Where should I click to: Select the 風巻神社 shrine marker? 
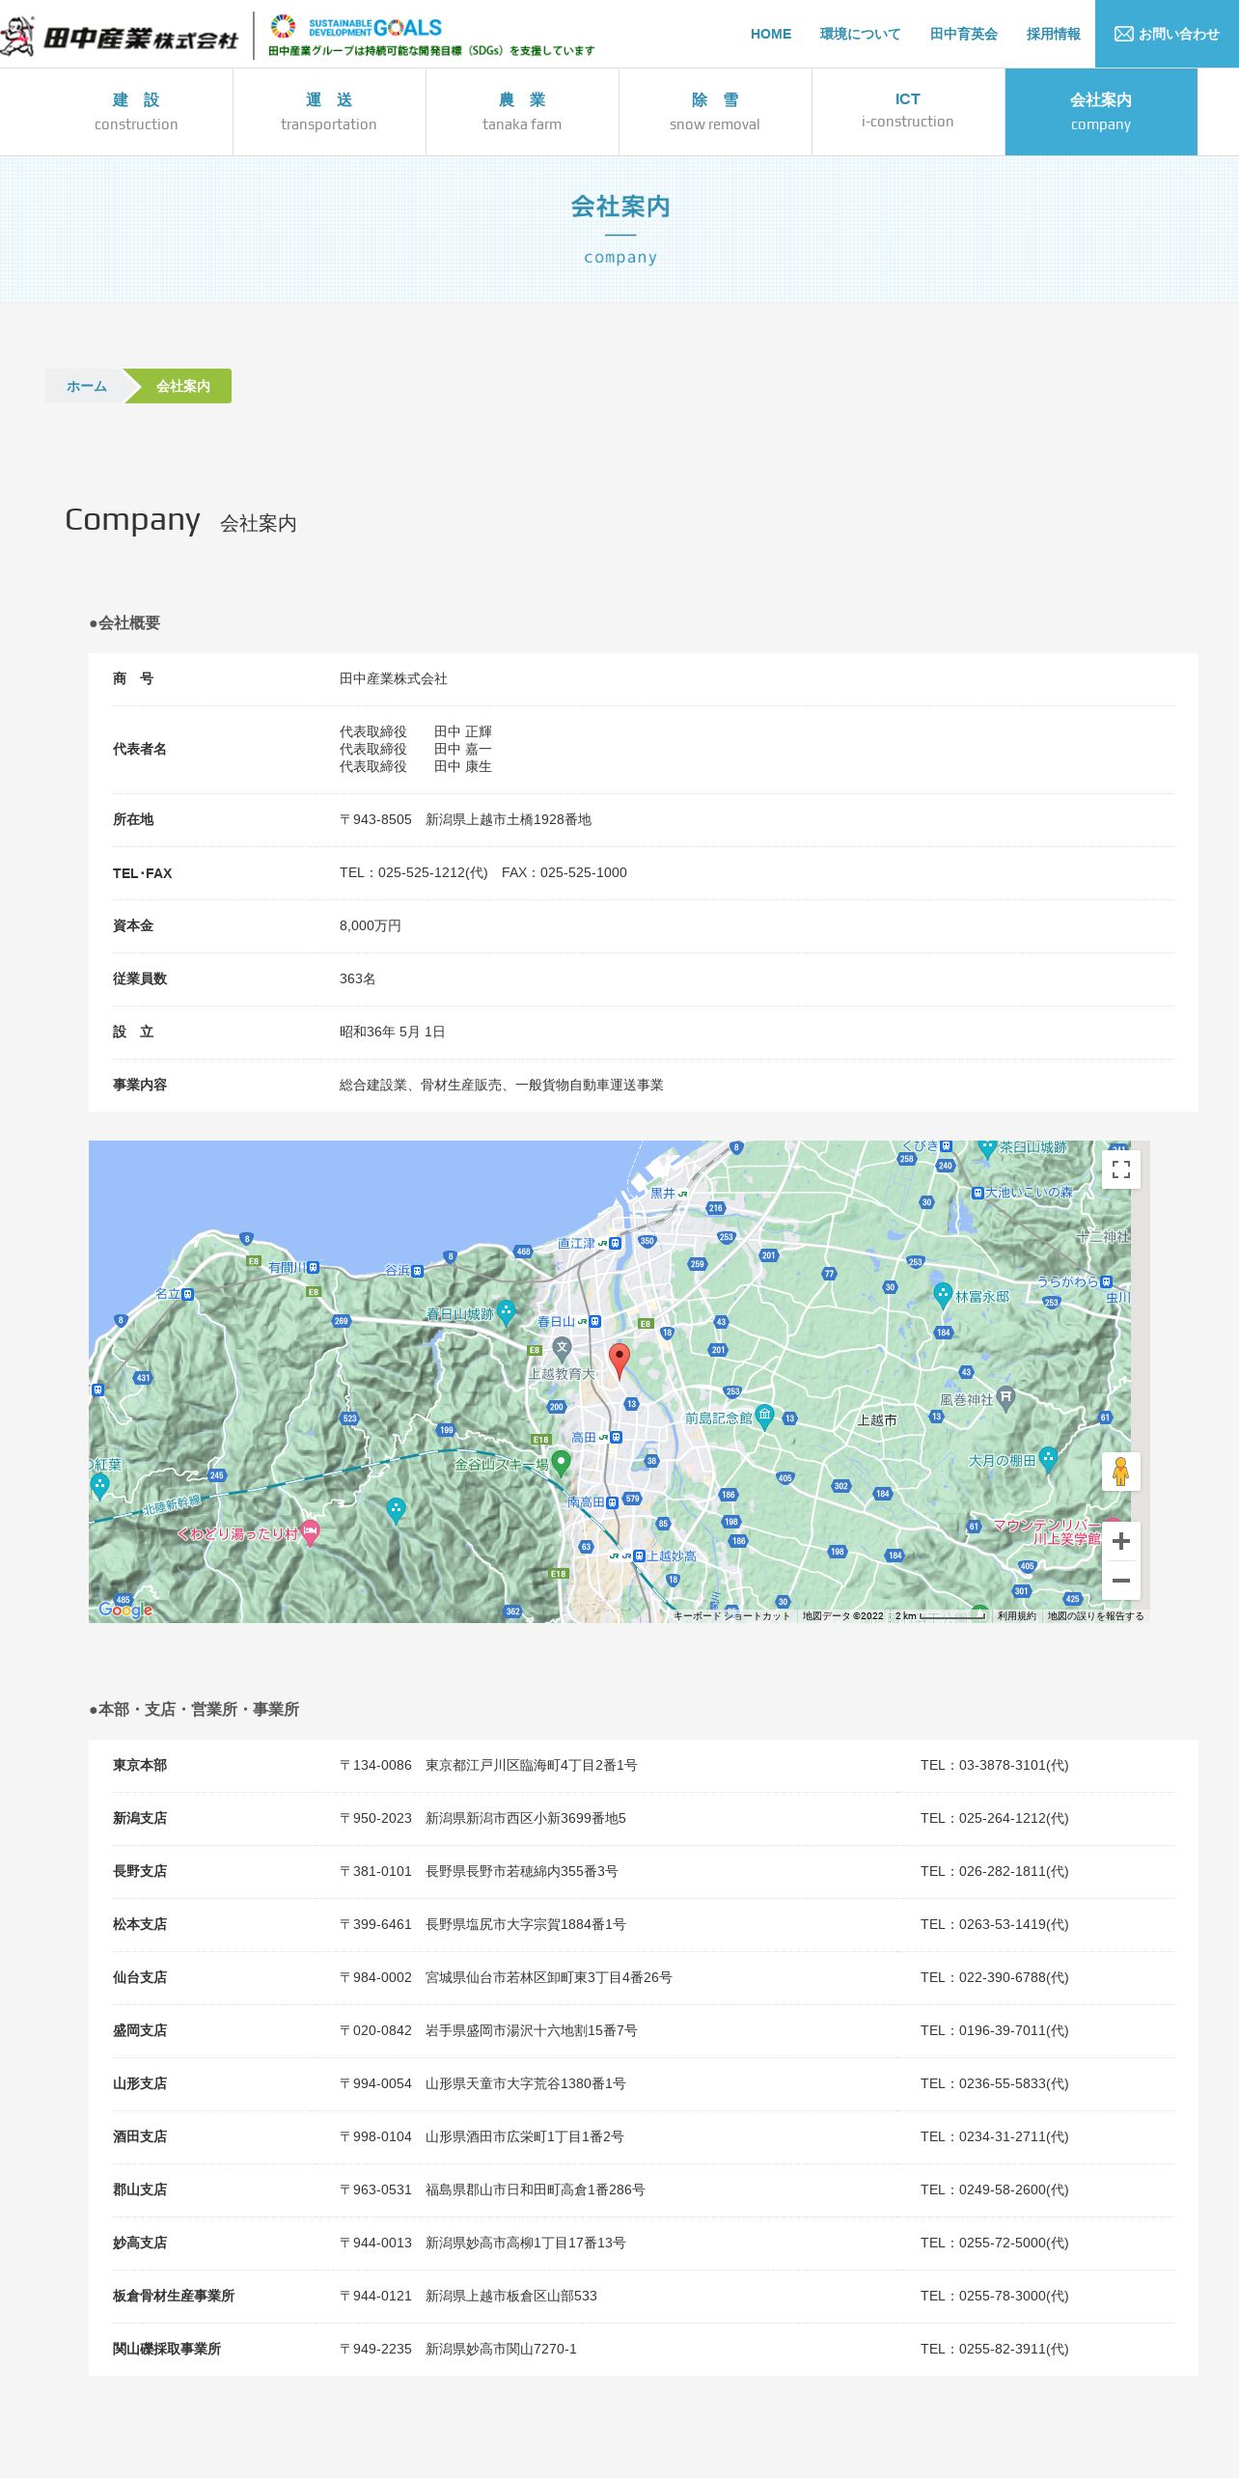point(1005,1398)
